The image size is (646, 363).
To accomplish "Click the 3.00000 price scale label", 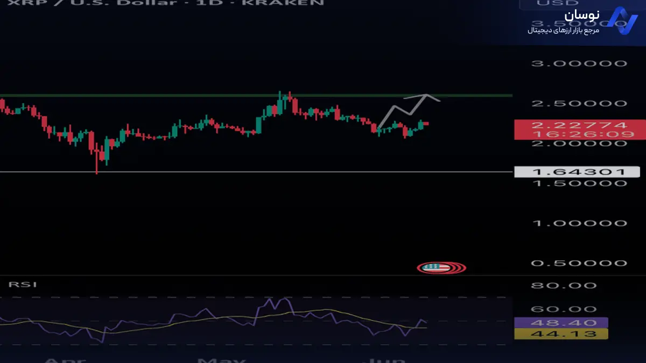I will pyautogui.click(x=579, y=63).
